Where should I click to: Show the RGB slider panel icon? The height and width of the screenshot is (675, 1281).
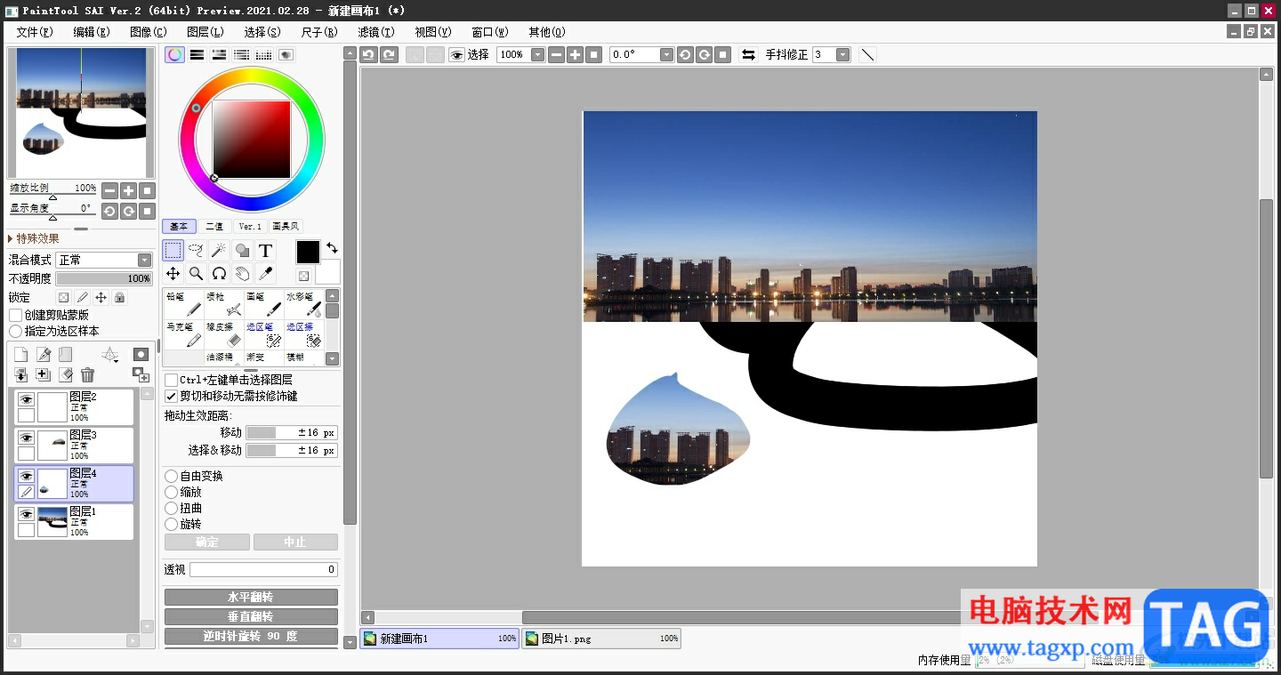tap(197, 54)
